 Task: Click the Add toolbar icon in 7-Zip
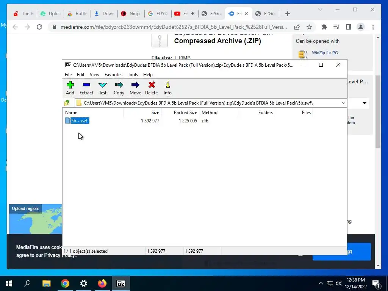pyautogui.click(x=70, y=88)
